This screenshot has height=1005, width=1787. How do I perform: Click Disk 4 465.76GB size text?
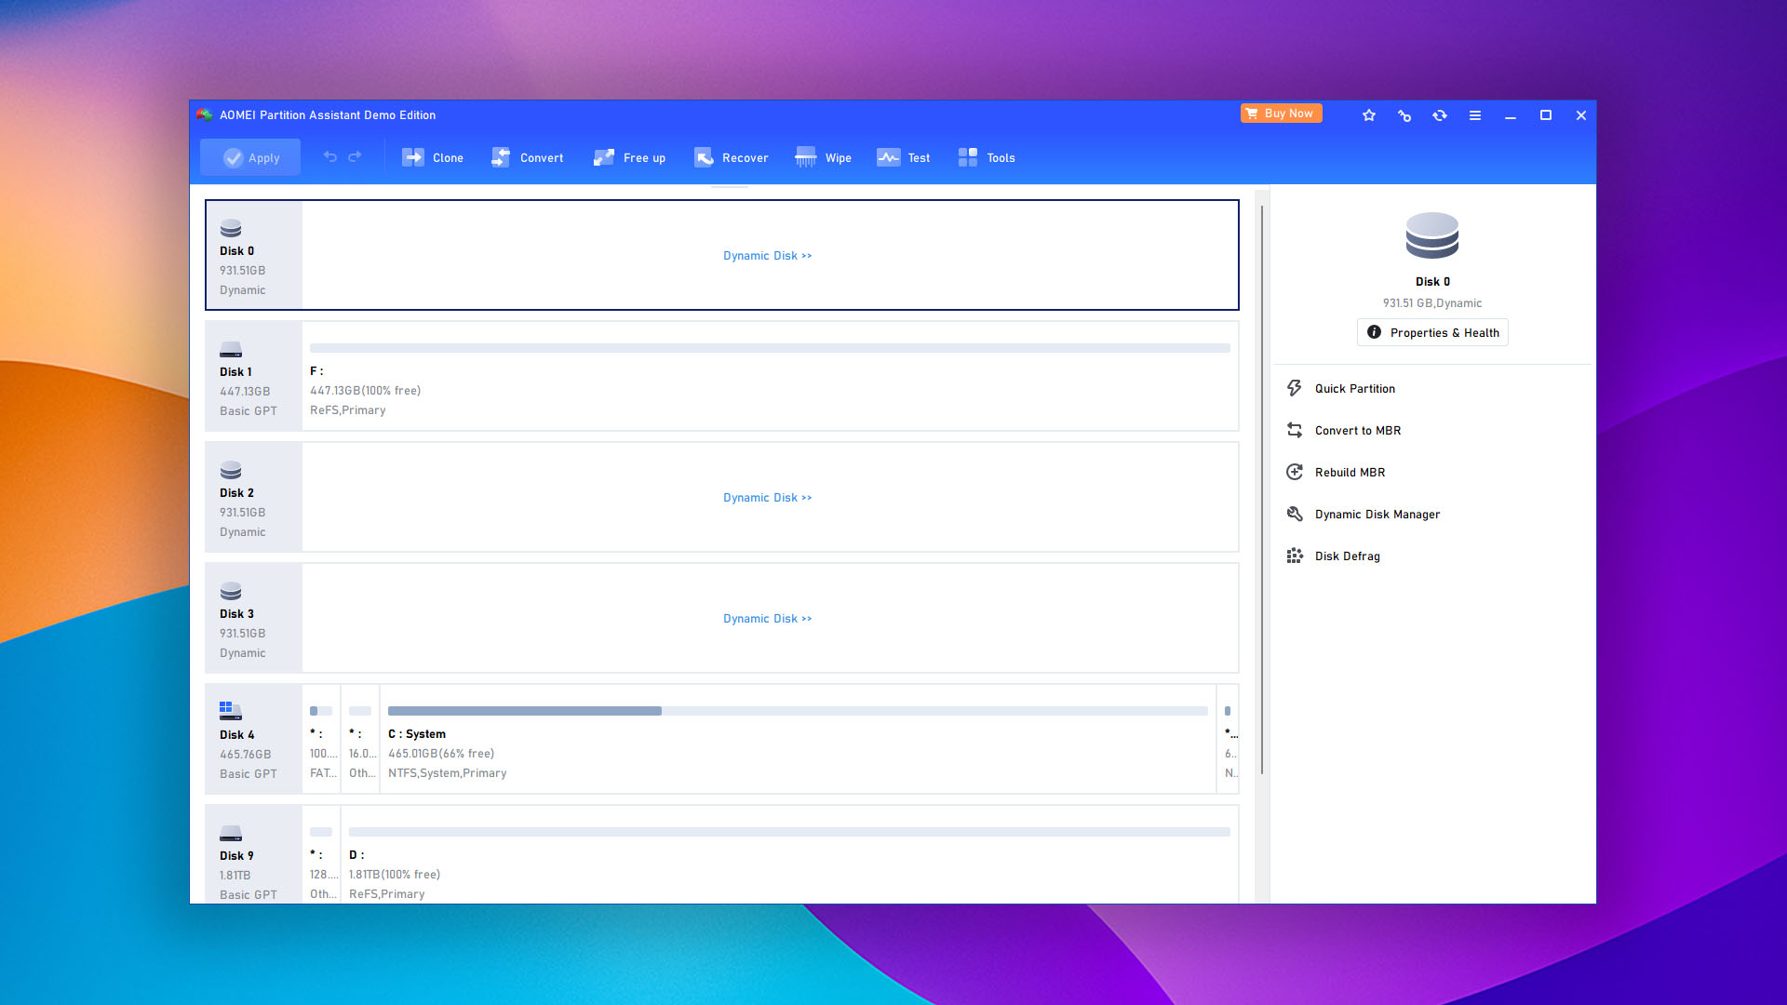(x=246, y=755)
